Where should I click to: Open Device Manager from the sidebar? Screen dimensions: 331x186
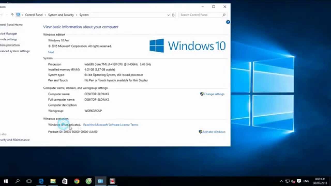8,34
